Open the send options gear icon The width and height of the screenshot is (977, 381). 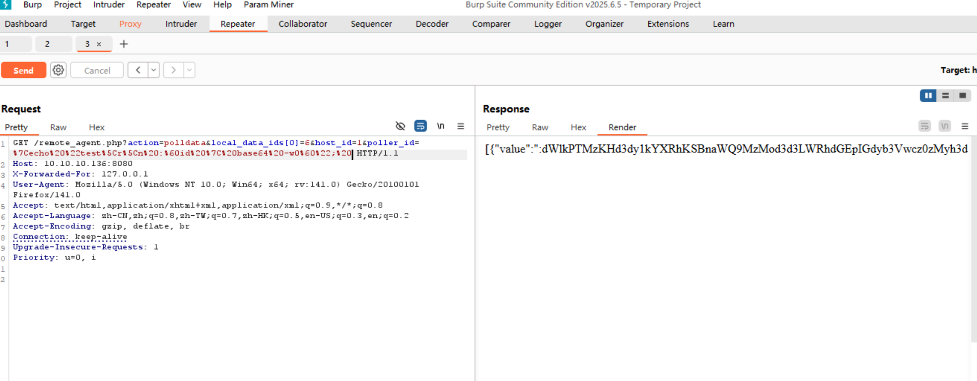pos(59,70)
